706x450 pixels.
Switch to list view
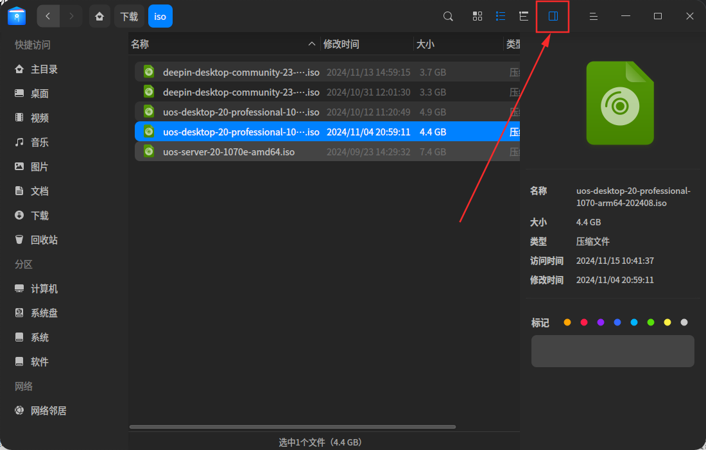pyautogui.click(x=500, y=16)
